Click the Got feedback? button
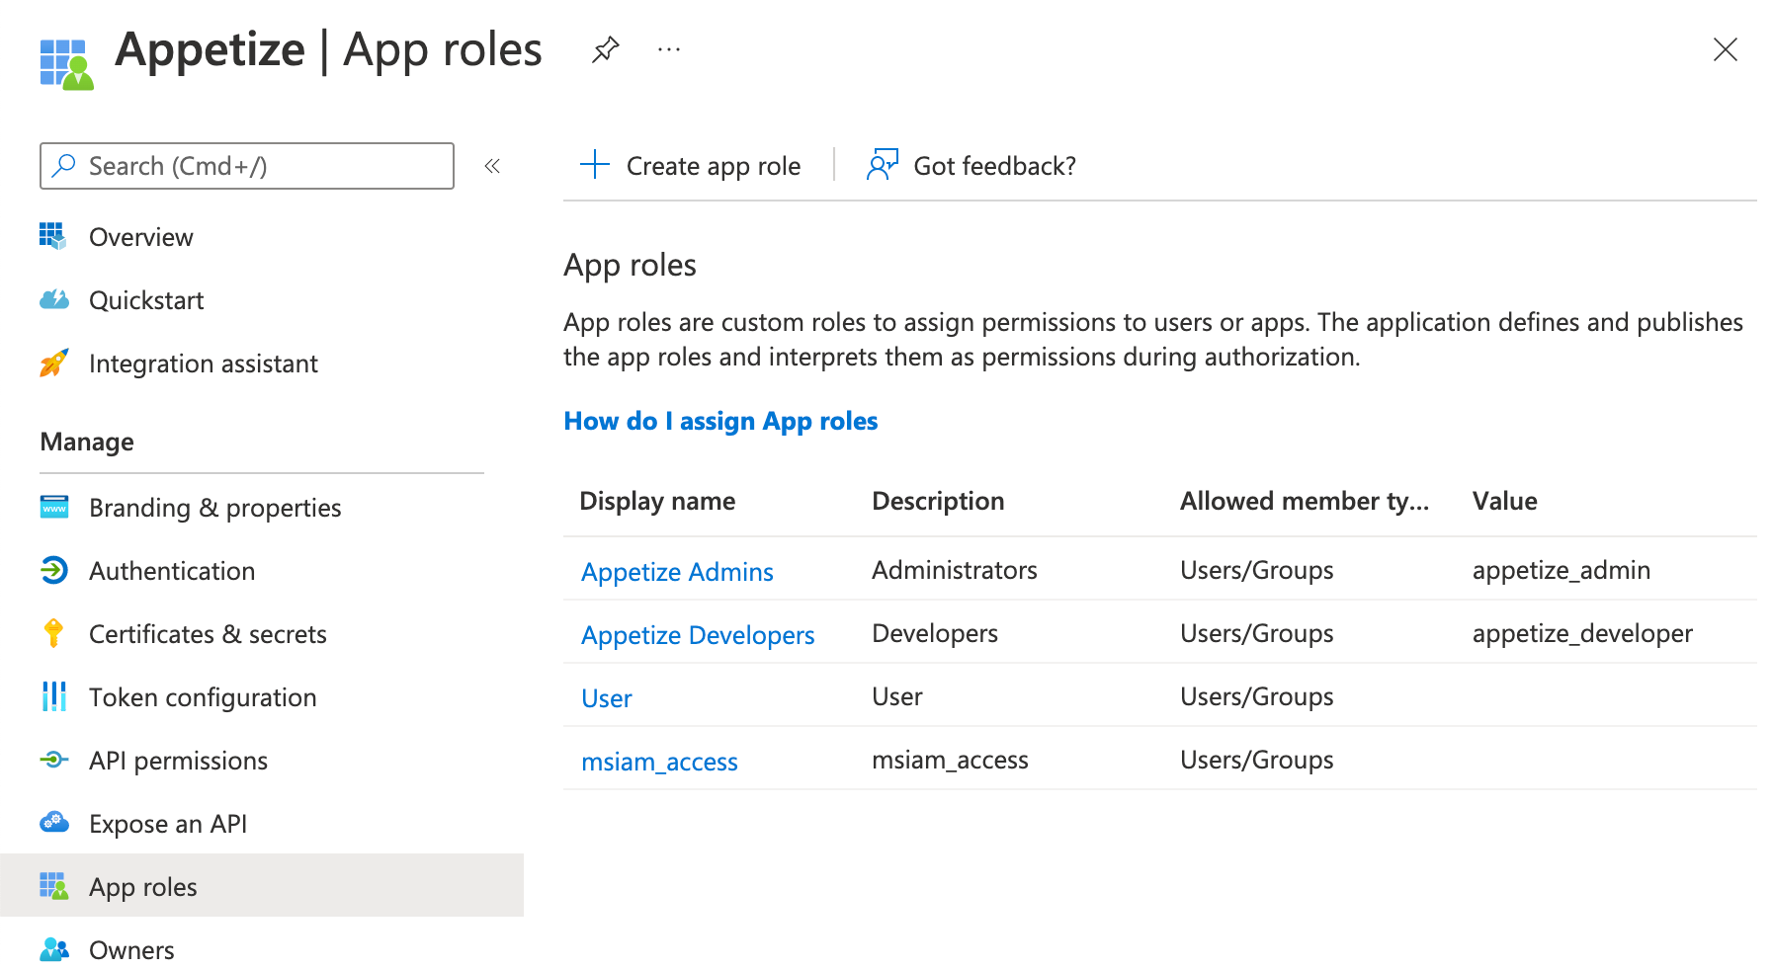 pyautogui.click(x=971, y=166)
